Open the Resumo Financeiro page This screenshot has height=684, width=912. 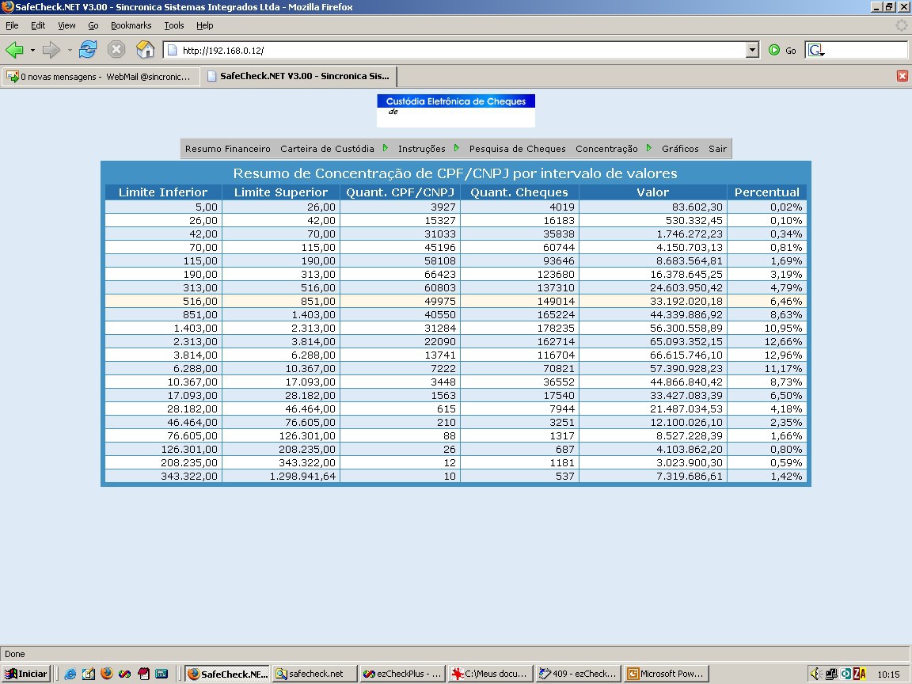pyautogui.click(x=227, y=149)
